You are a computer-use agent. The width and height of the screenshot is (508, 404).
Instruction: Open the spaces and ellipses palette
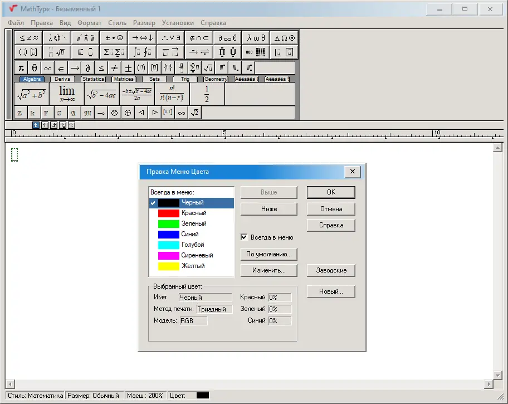click(x=57, y=38)
